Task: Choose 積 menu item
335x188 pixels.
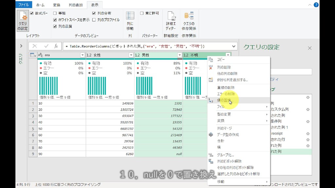Action: [239, 147]
